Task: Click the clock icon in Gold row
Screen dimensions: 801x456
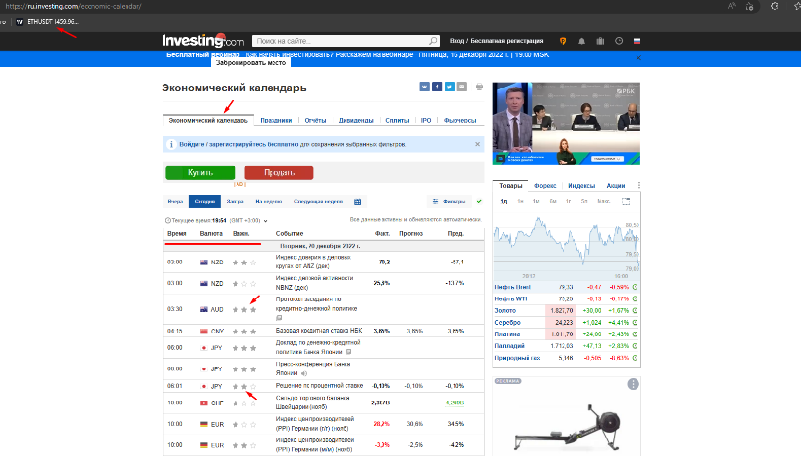Action: [x=635, y=310]
